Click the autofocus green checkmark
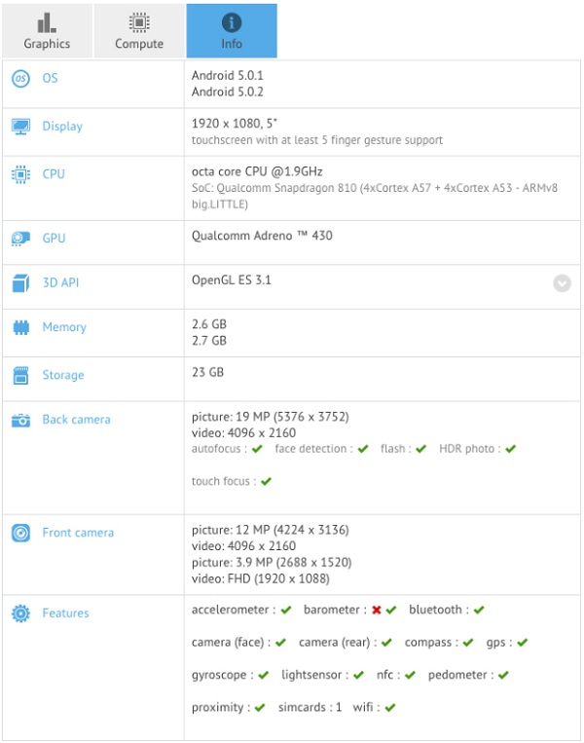This screenshot has width=584, height=743. (257, 449)
